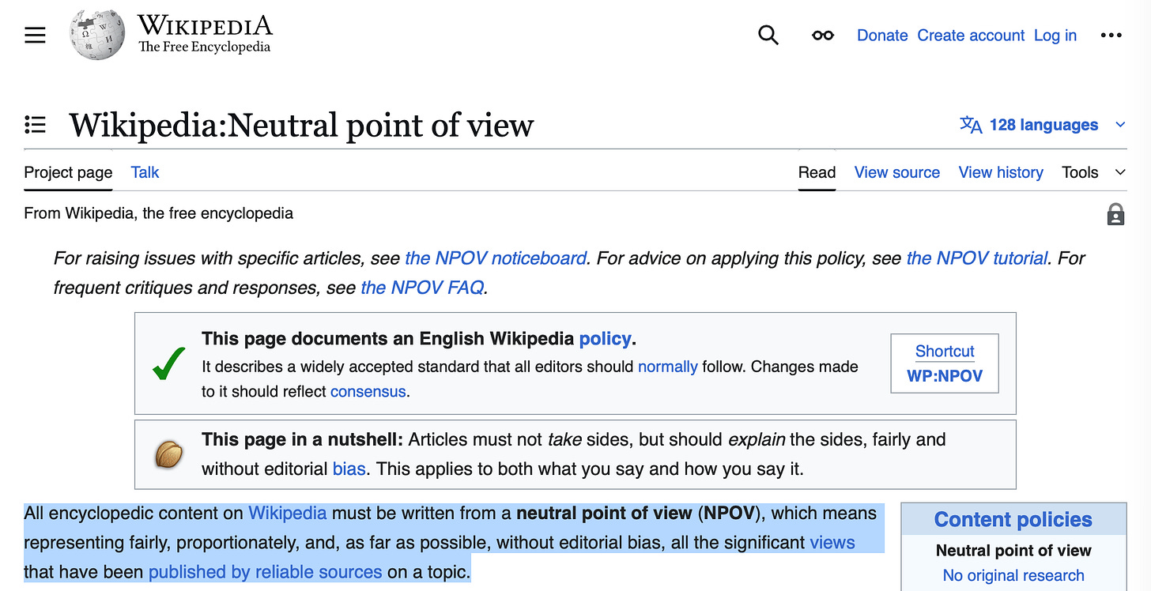Click the nutshell walnut icon
Image resolution: width=1151 pixels, height=591 pixels.
[168, 454]
